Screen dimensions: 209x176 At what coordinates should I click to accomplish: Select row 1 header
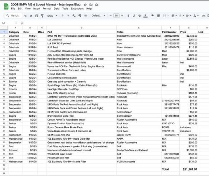(4, 32)
